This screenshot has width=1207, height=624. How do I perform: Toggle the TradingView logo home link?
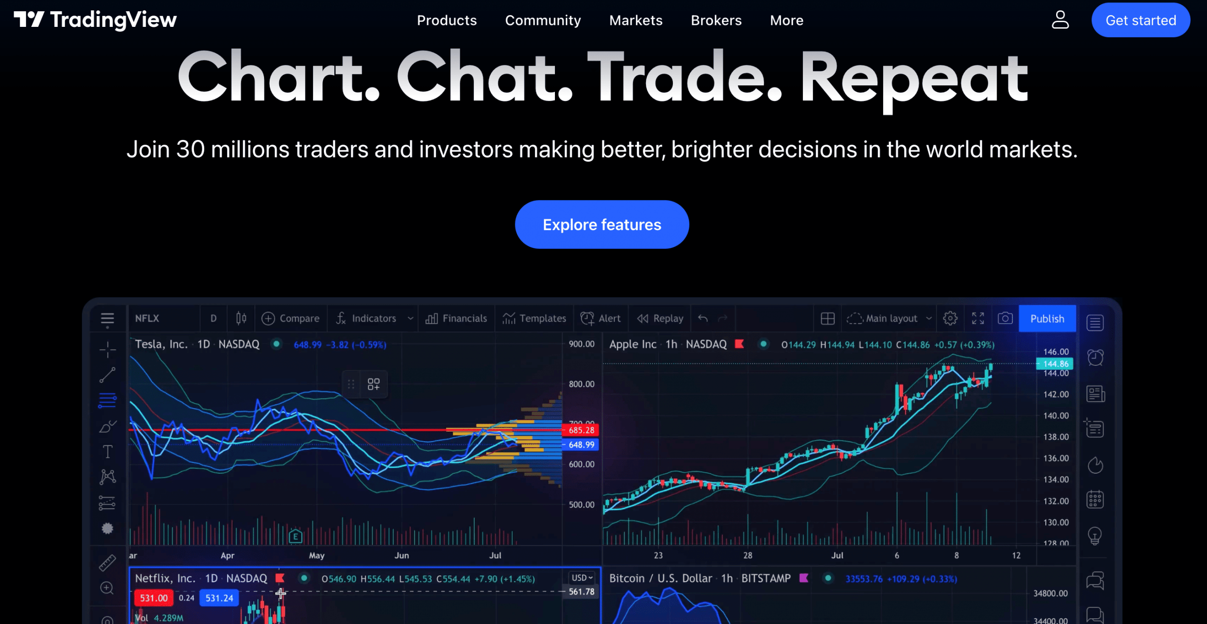(x=95, y=20)
